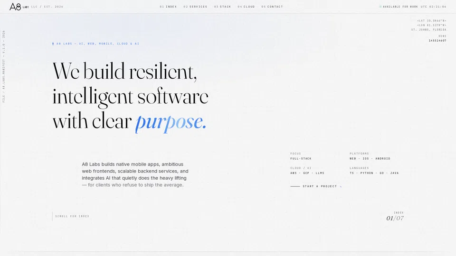Click the Languages label
This screenshot has height=256, width=456.
coord(359,168)
